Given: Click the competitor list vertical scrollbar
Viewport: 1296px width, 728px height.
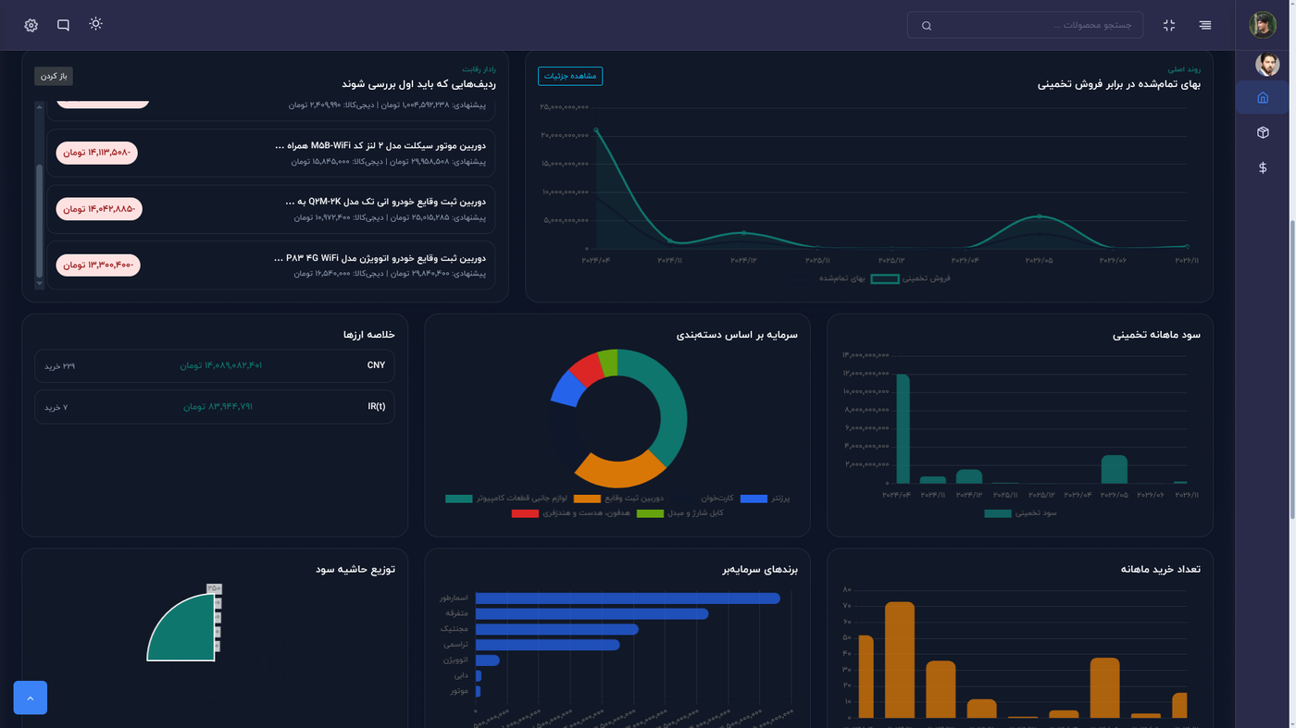Looking at the screenshot, I should (x=39, y=194).
